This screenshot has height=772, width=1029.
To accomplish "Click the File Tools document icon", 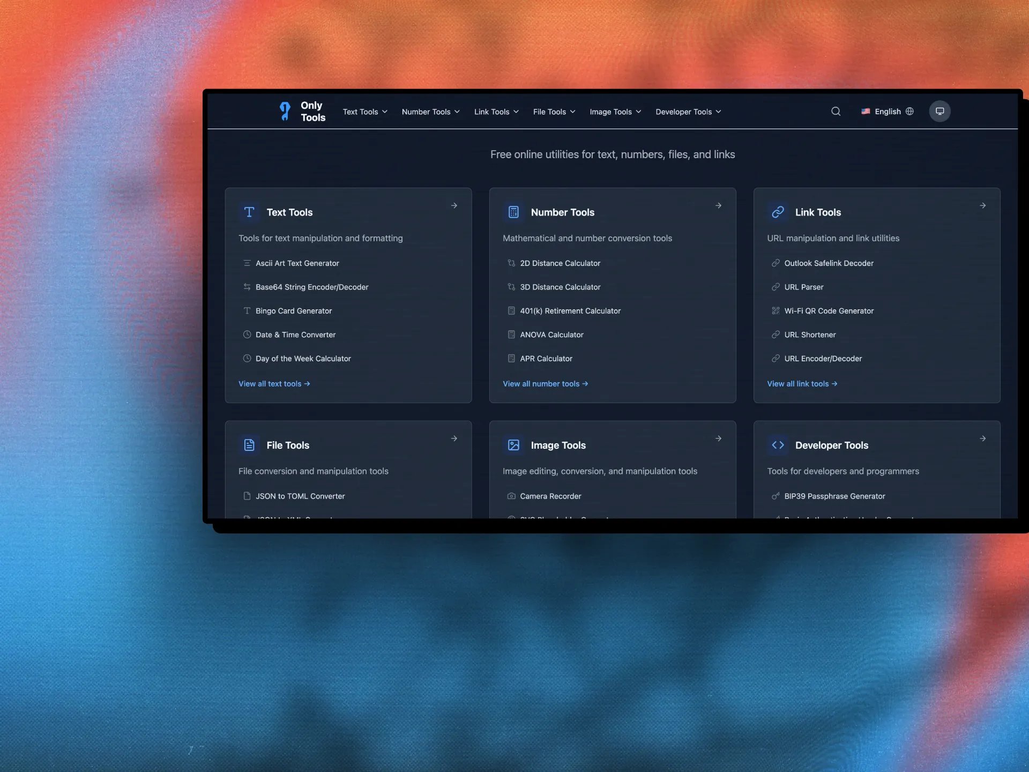I will [249, 445].
